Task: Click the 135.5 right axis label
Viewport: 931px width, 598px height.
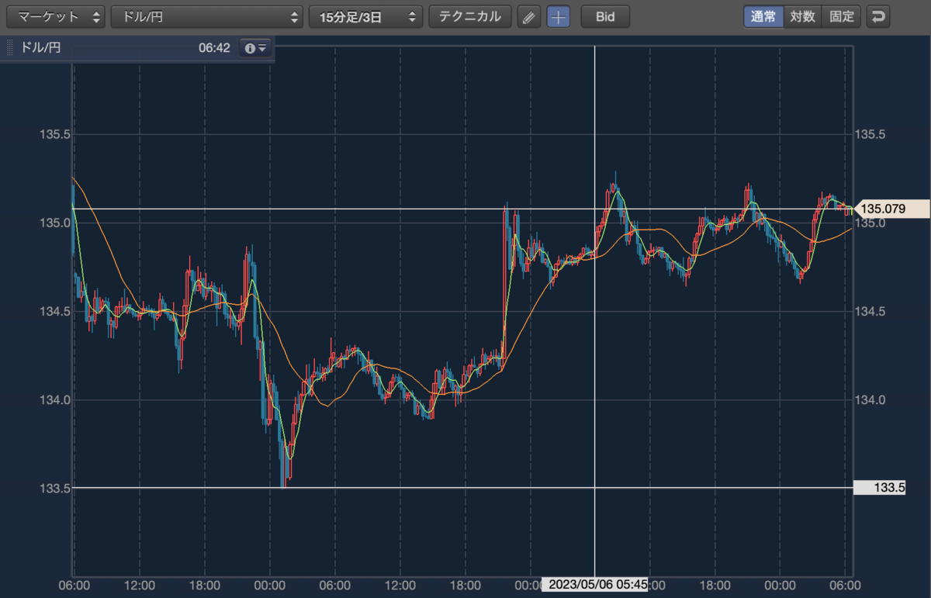Action: click(870, 134)
